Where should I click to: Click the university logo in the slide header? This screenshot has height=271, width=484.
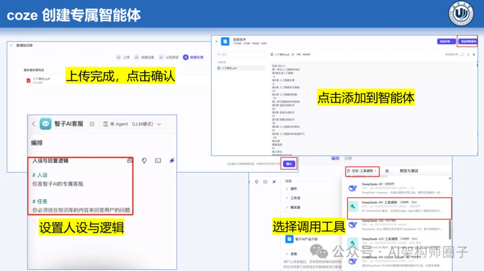pyautogui.click(x=461, y=13)
